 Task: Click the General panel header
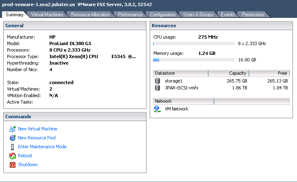pyautogui.click(x=75, y=26)
